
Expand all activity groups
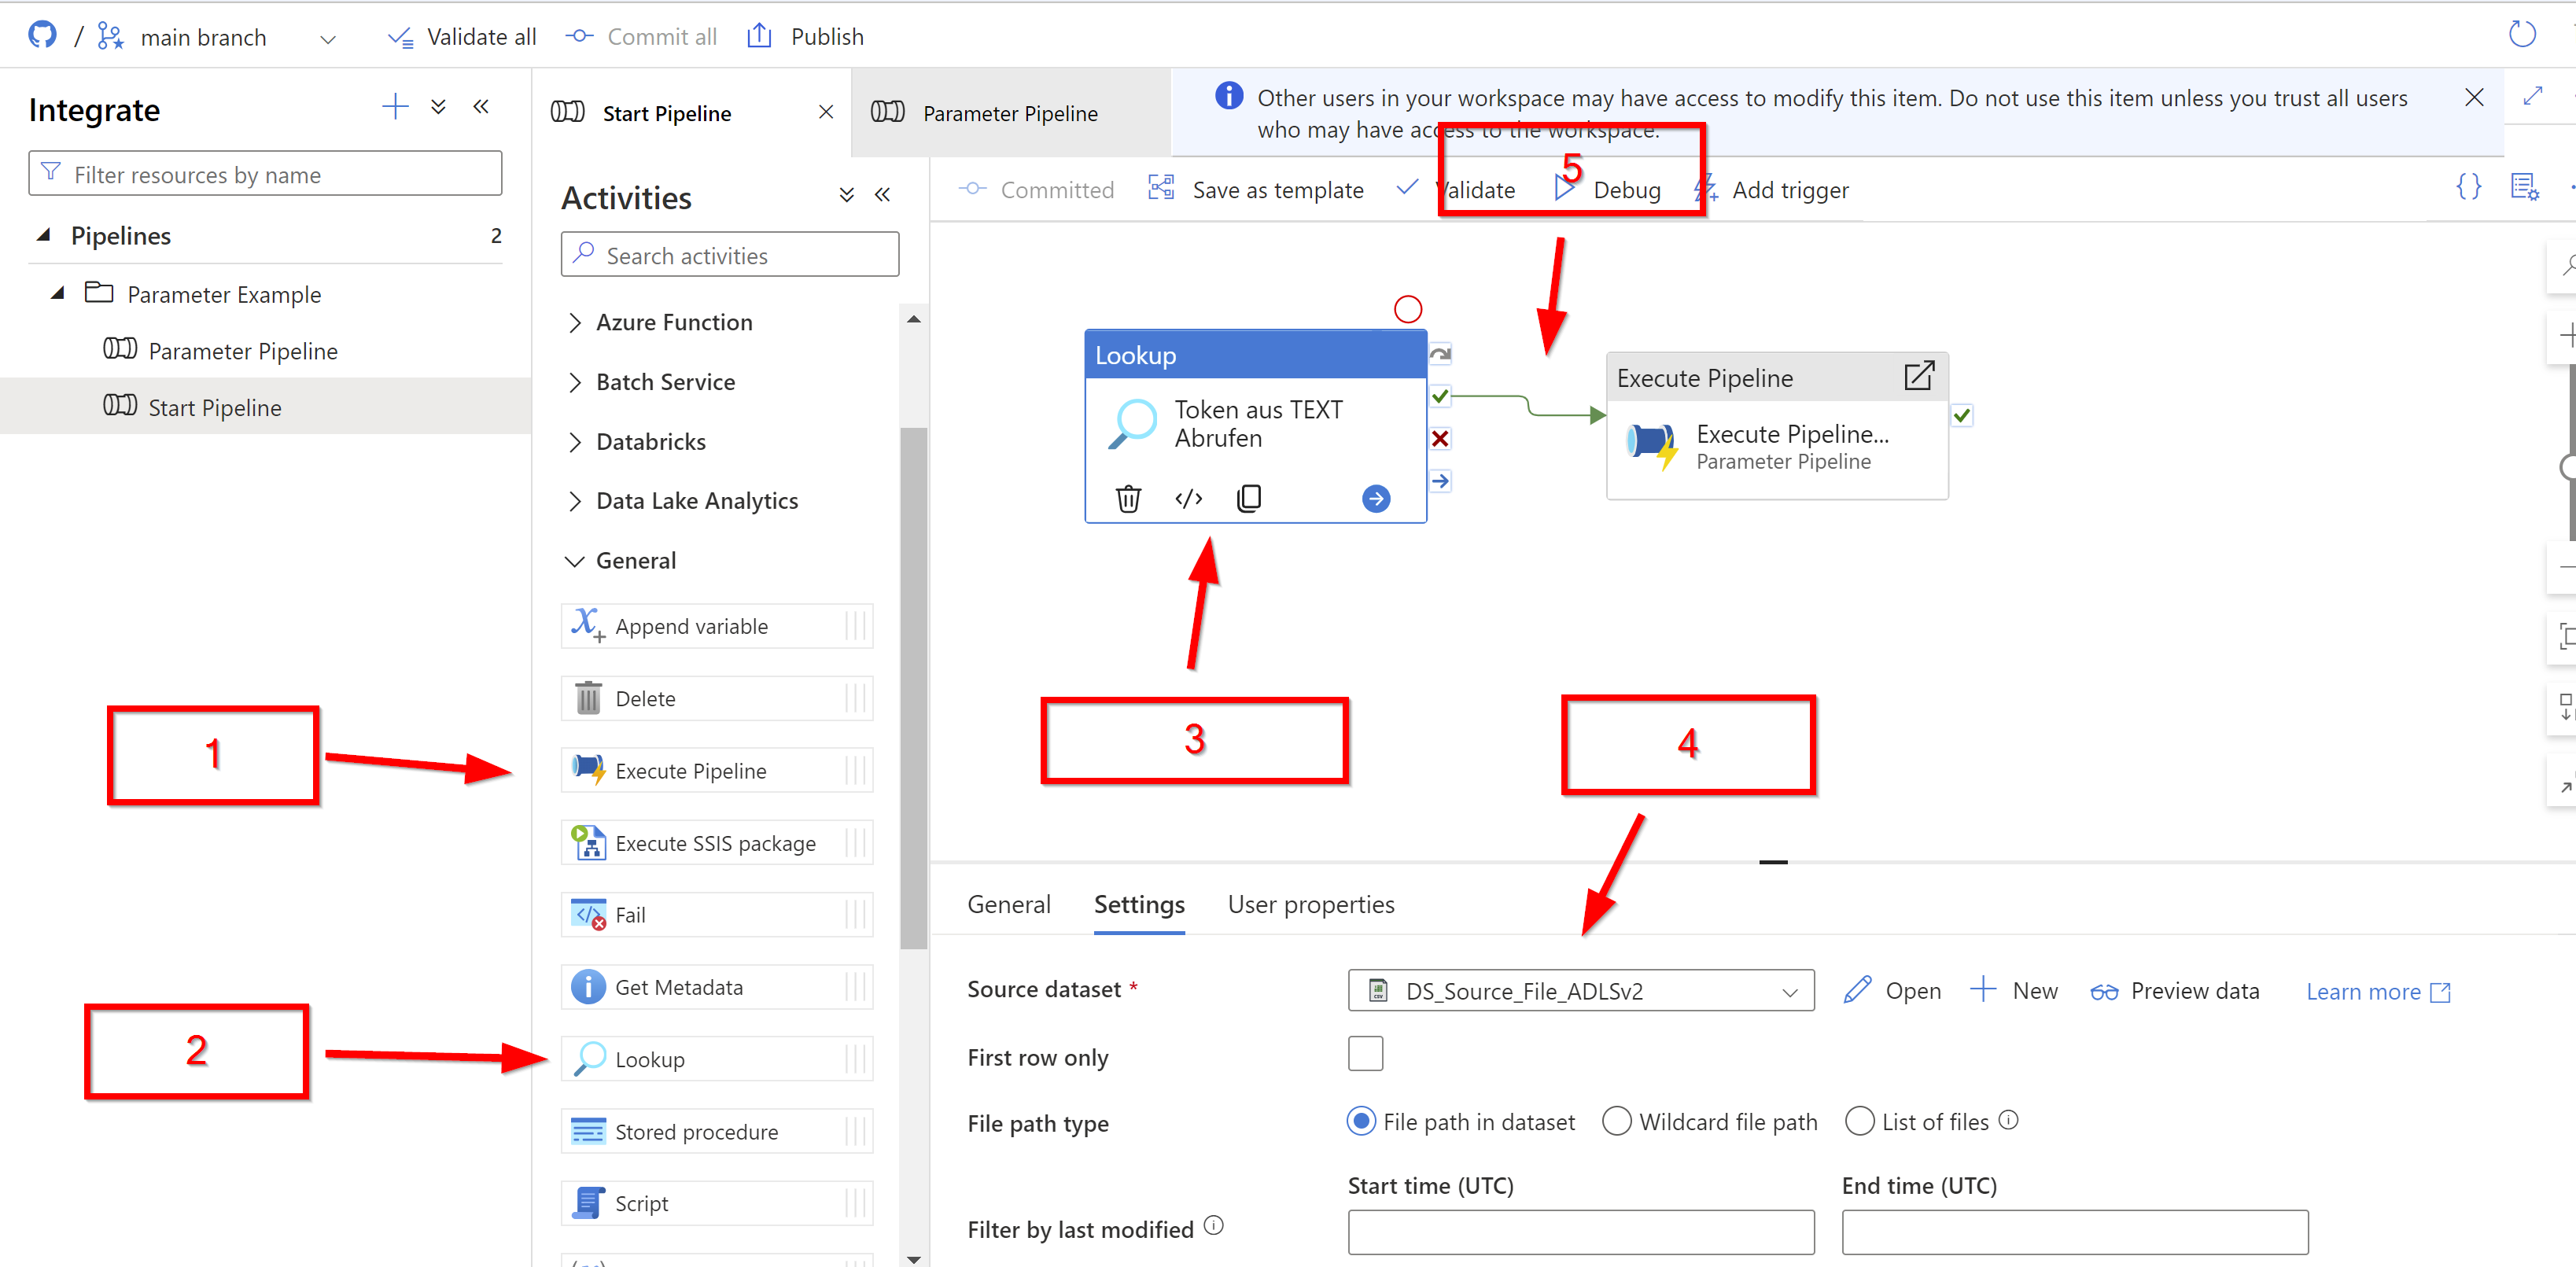click(x=846, y=195)
